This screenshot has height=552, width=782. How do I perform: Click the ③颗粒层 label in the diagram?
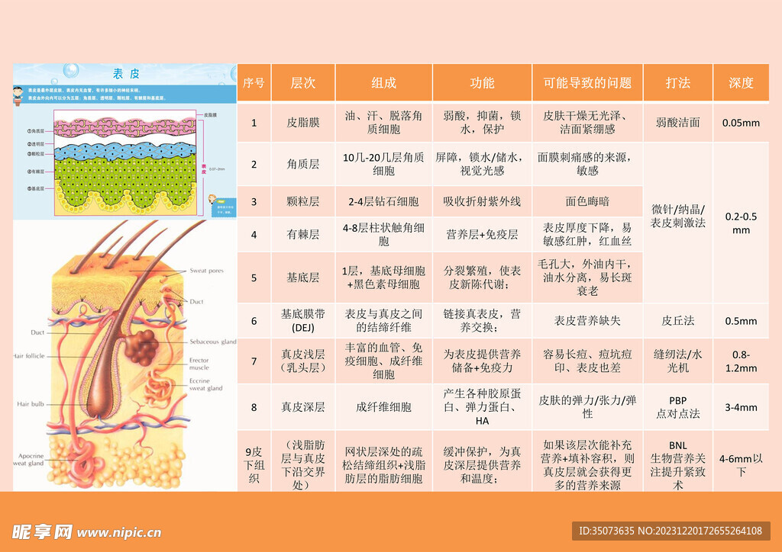click(x=36, y=153)
